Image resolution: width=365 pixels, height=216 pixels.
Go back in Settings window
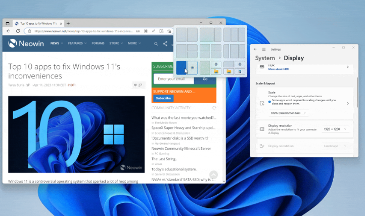click(x=255, y=49)
